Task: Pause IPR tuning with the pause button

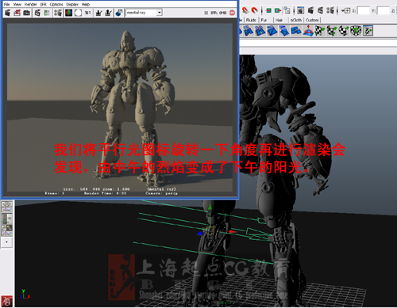Action: 206,13
